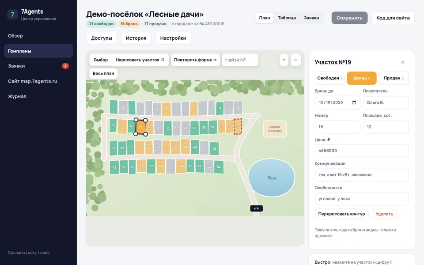Switch to the Заявки view tab
The image size is (424, 265).
(311, 18)
